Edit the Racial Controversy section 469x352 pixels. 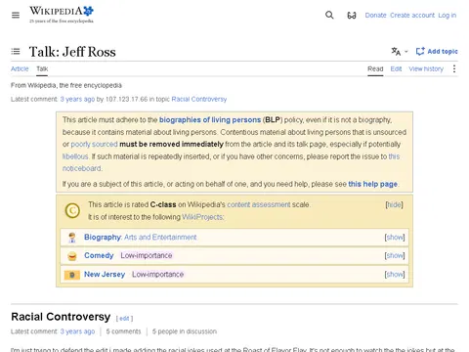[124, 319]
